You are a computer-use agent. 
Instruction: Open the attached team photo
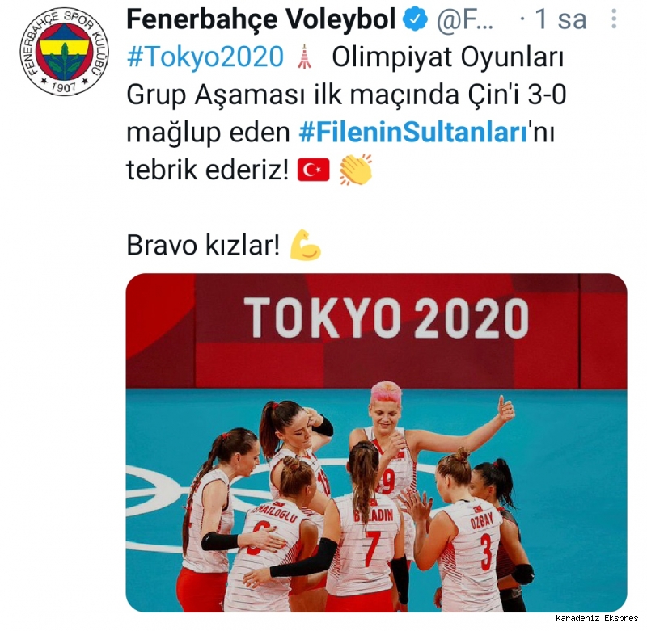tap(376, 443)
